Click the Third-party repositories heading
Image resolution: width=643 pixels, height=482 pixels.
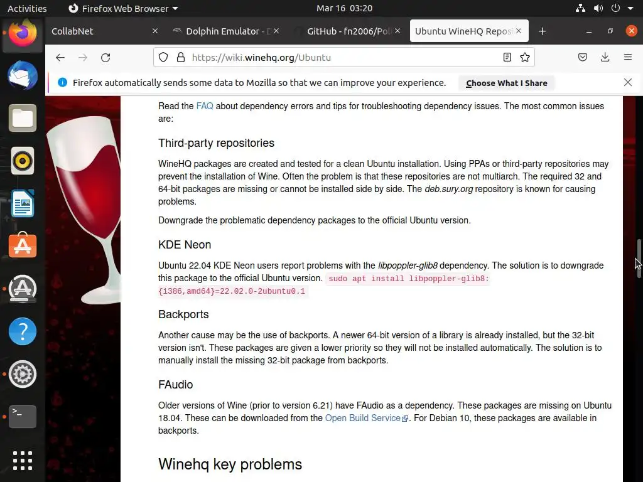pos(216,143)
